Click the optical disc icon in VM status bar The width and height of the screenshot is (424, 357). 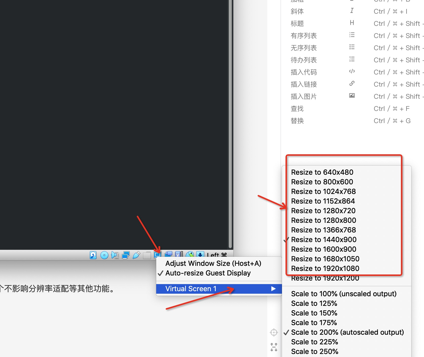coord(104,255)
